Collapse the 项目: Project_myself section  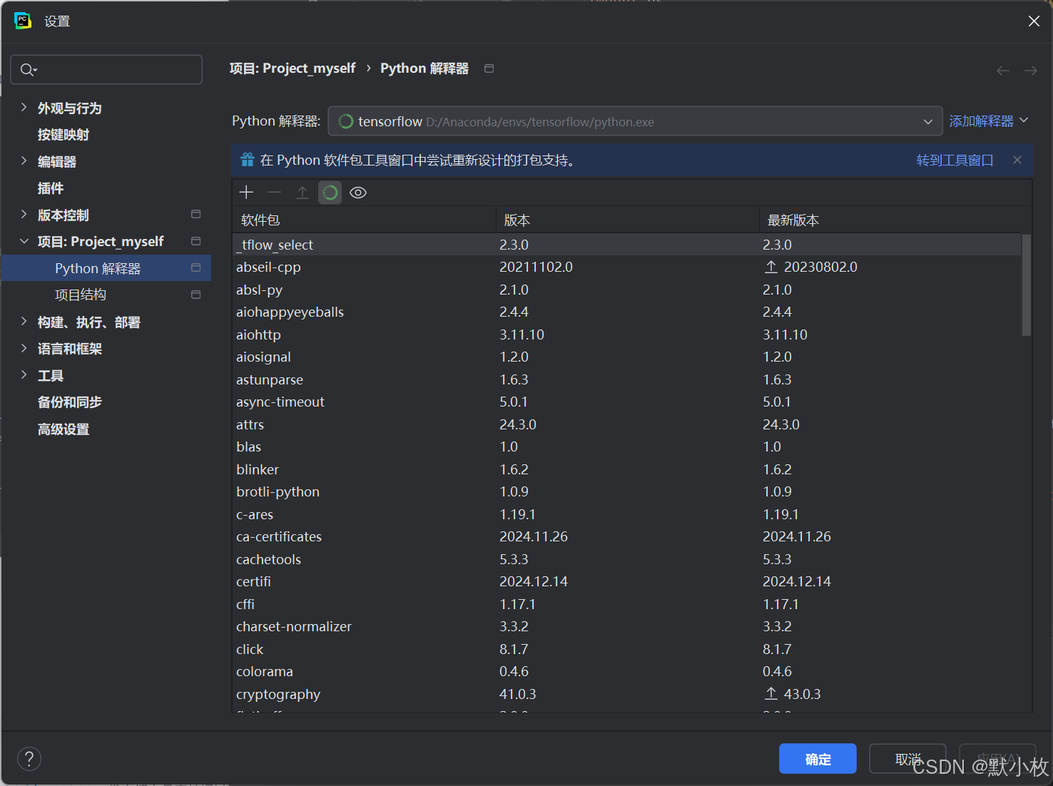click(24, 241)
